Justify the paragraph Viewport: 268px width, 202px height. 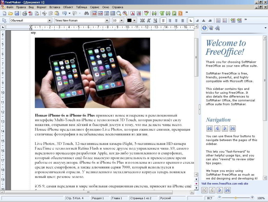click(183, 21)
